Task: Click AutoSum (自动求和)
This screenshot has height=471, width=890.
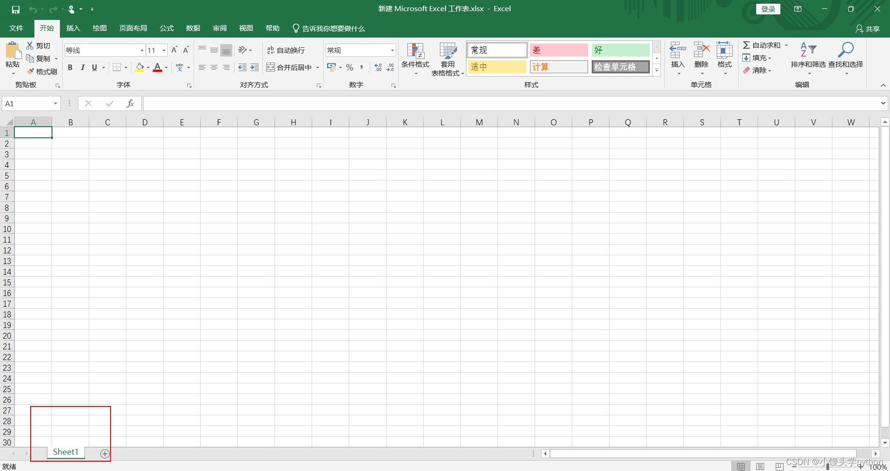Action: tap(762, 45)
